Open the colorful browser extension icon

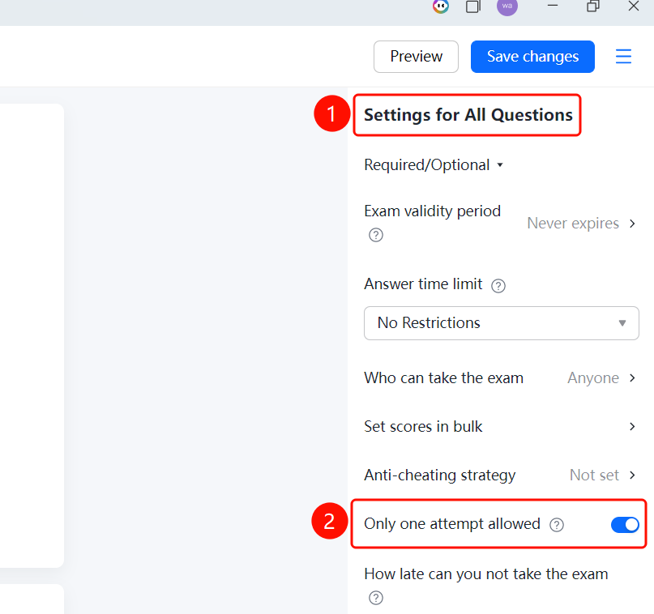tap(441, 6)
